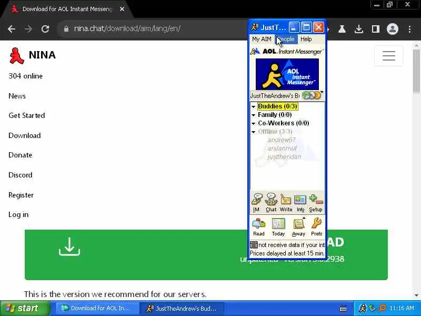This screenshot has width=421, height=316.
Task: Click the Away message icon
Action: (298, 227)
